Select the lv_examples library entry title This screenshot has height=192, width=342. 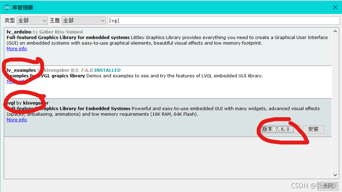21,70
